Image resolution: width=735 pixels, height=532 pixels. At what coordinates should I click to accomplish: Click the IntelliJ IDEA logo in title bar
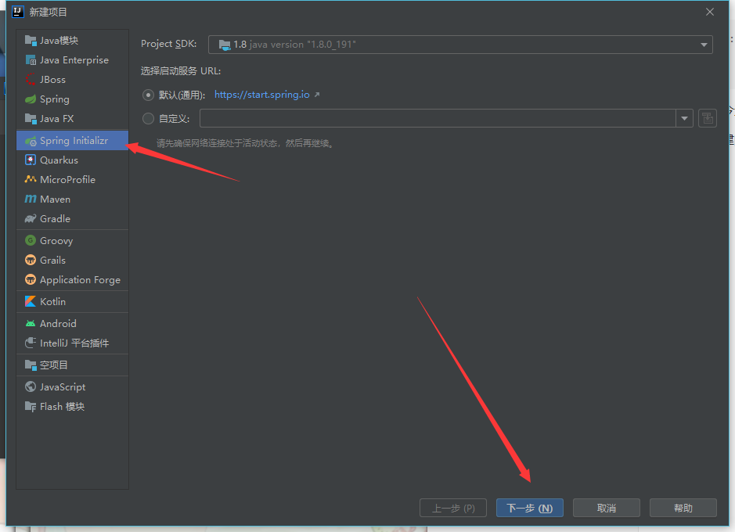point(18,12)
